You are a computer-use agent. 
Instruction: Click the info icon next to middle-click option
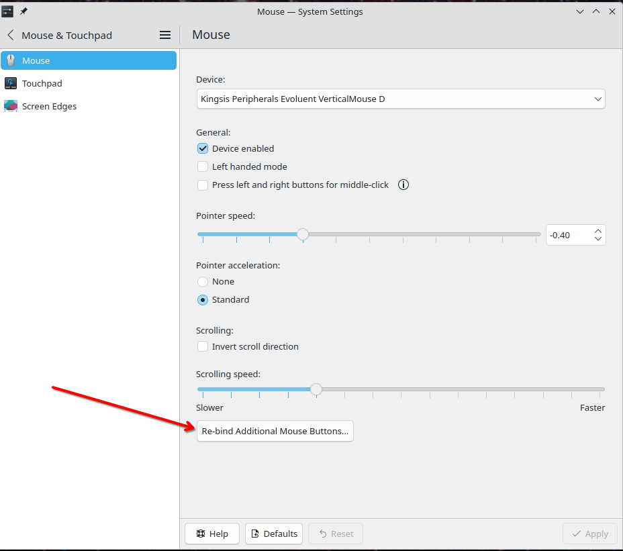pos(403,185)
